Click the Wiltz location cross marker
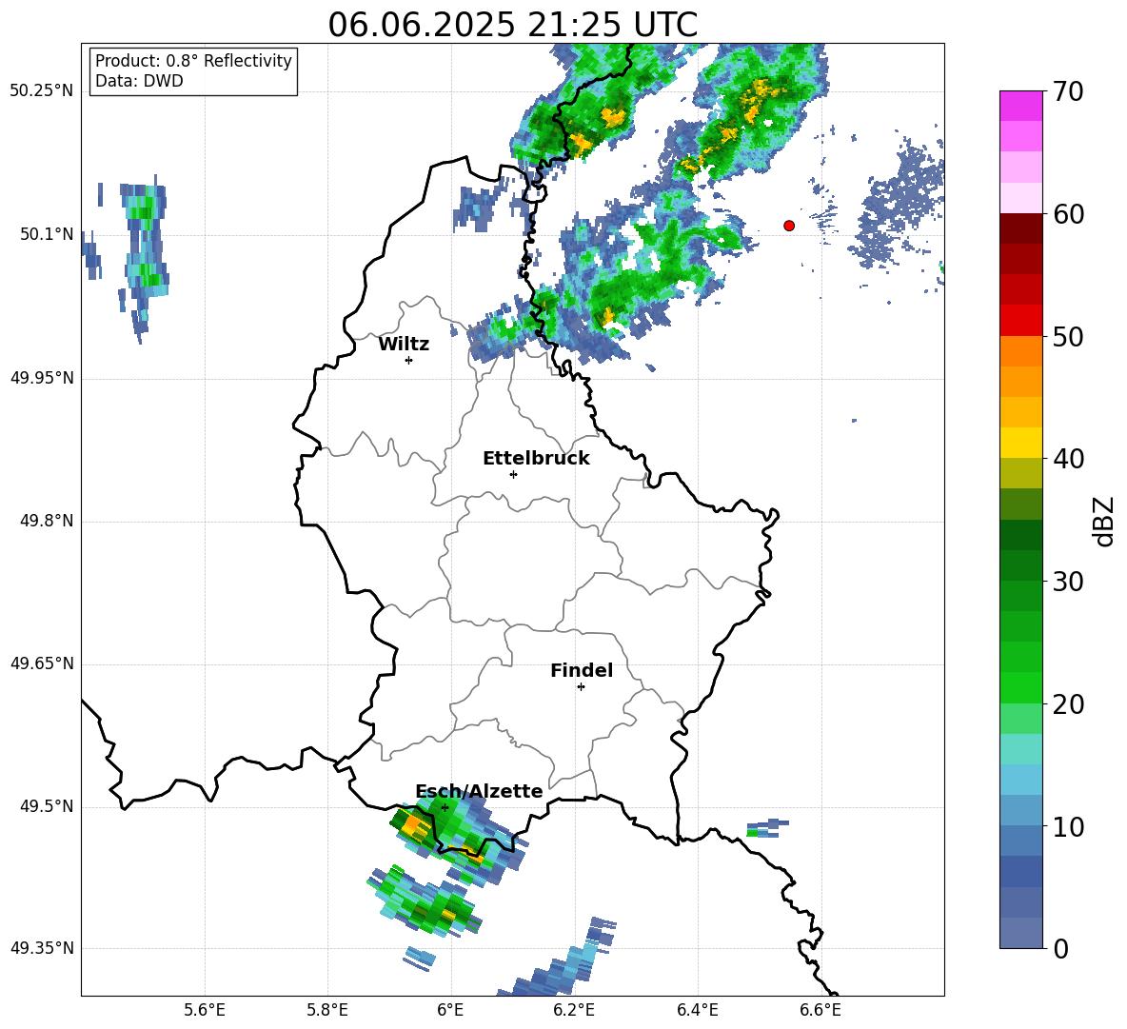This screenshot has width=1127, height=1029. [408, 360]
